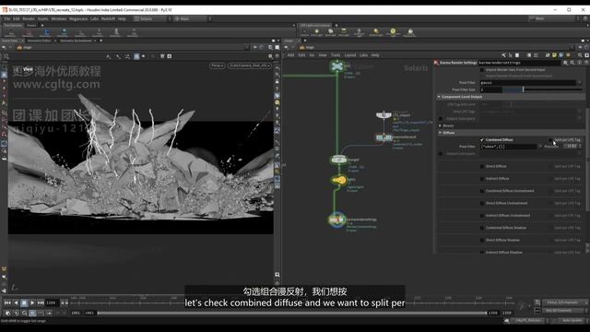
Task: Click the Point Light shelf tool
Action: [317, 32]
